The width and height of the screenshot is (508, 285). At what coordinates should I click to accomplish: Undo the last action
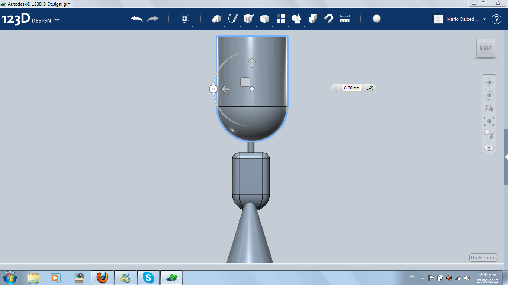137,19
